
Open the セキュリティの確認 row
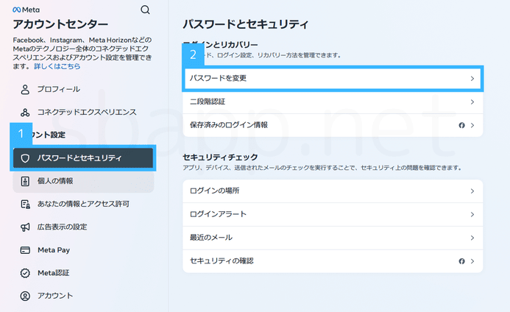point(333,261)
